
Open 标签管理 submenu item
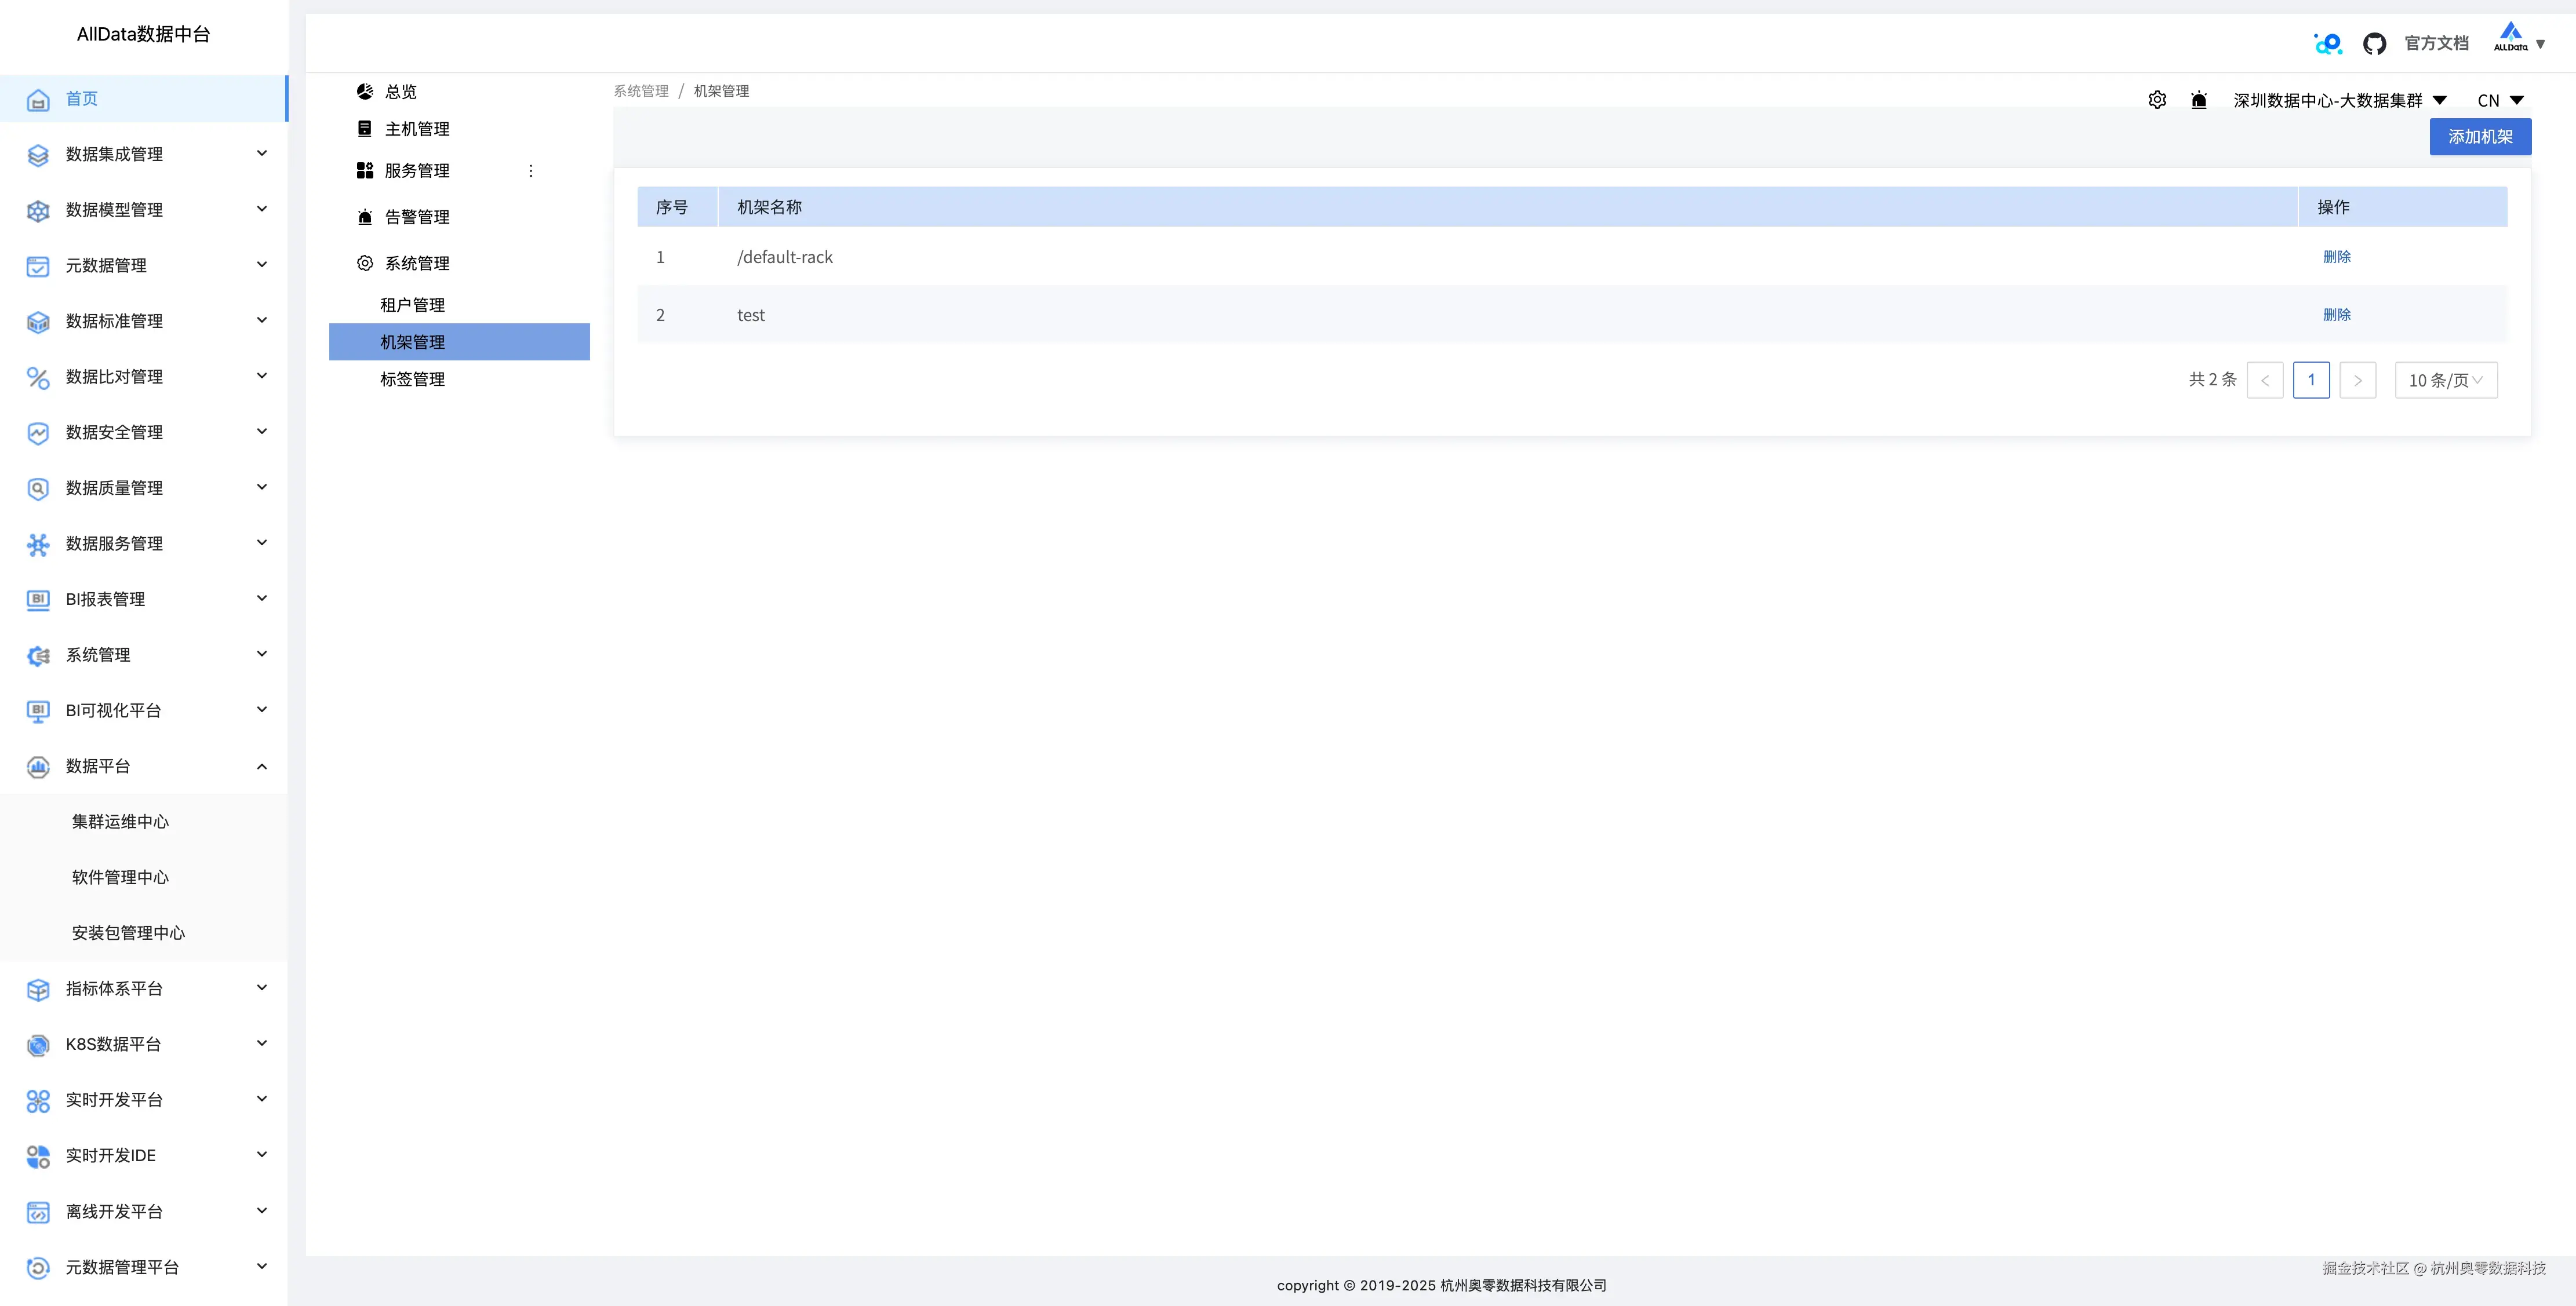pyautogui.click(x=412, y=379)
